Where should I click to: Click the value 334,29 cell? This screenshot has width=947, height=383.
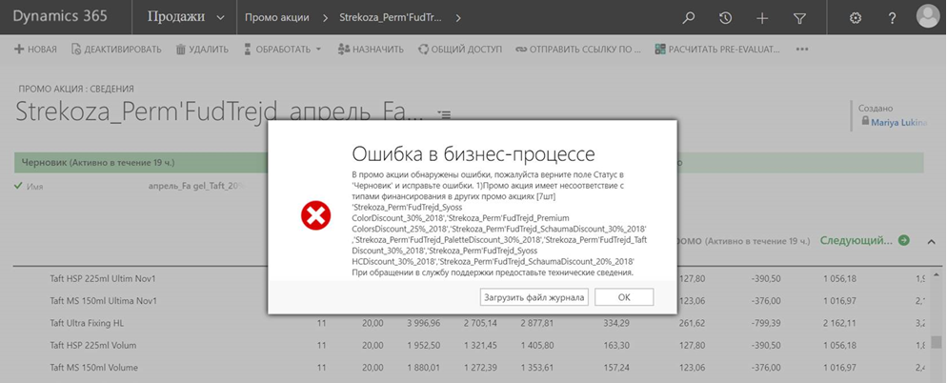click(616, 323)
